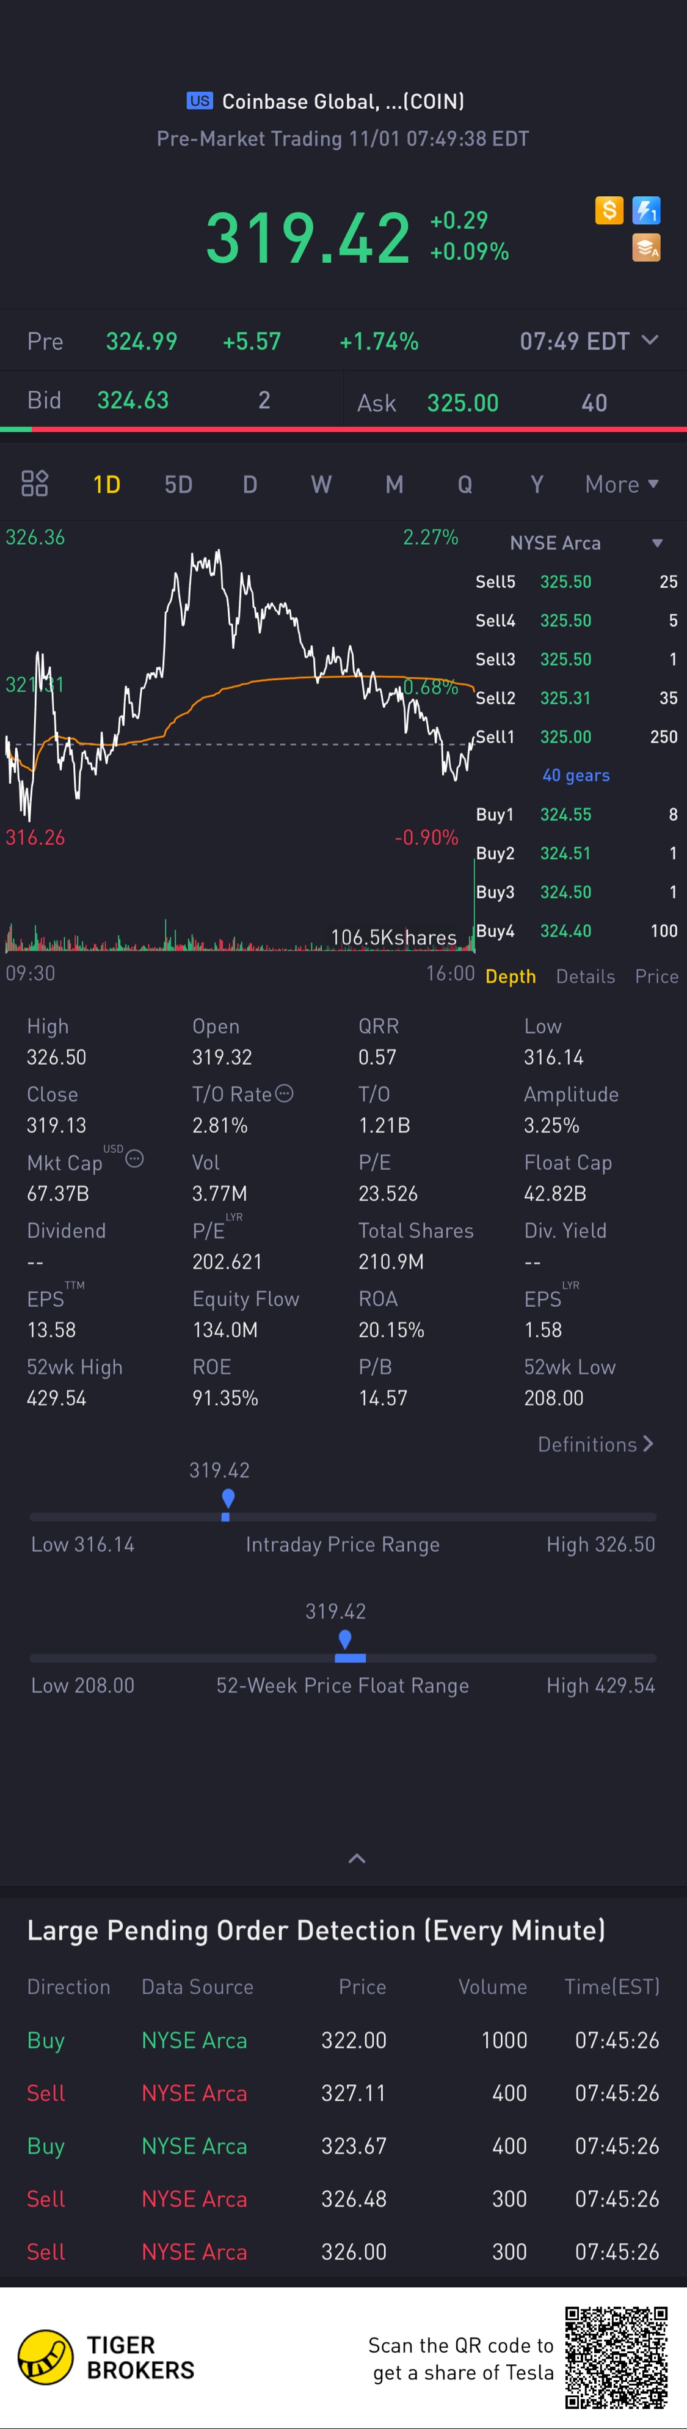Tap the Sell order at 326.48
This screenshot has width=687, height=2429.
coord(343,2198)
